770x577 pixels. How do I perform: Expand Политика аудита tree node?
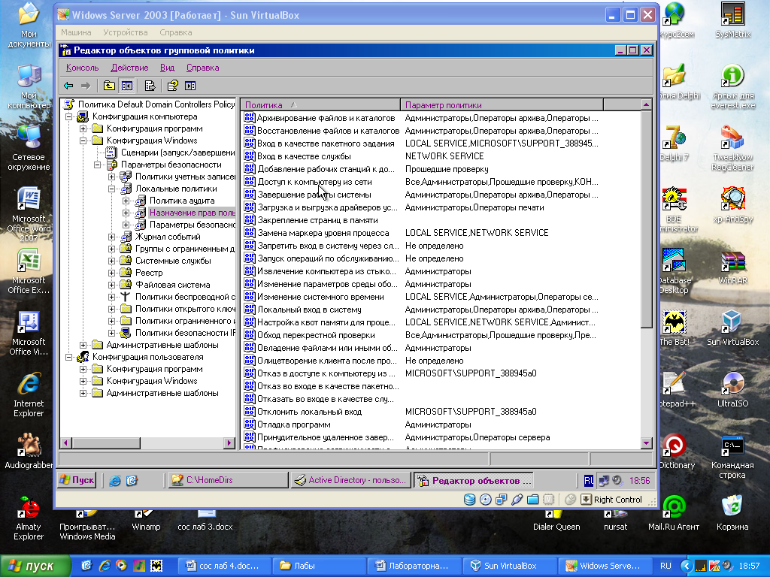[126, 201]
